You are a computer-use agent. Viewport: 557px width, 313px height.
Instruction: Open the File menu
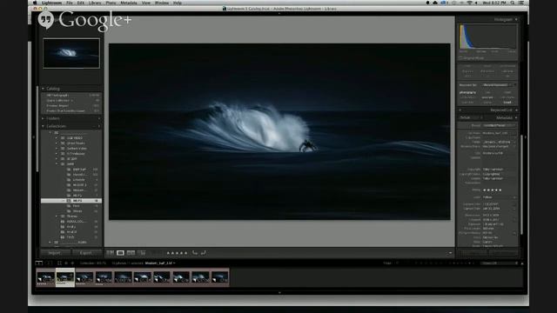[70, 3]
